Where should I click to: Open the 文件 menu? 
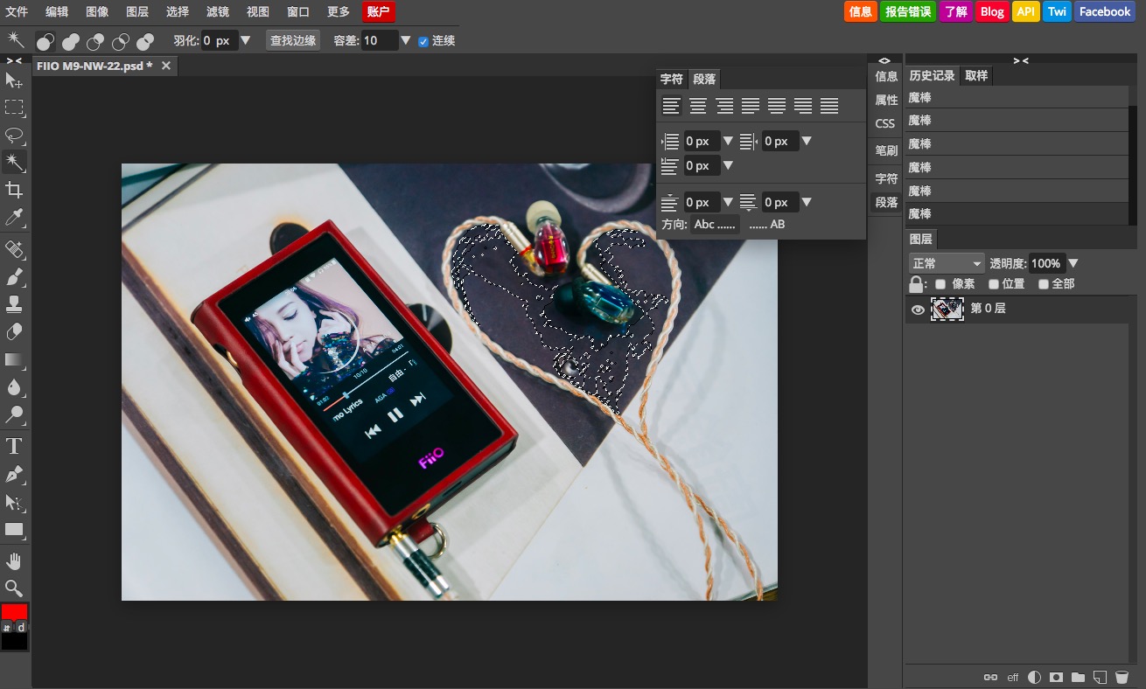click(17, 11)
